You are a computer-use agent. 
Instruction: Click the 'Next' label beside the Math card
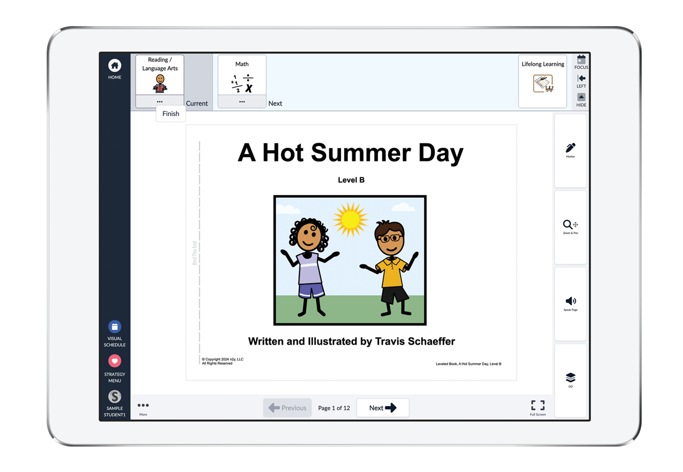tap(275, 103)
